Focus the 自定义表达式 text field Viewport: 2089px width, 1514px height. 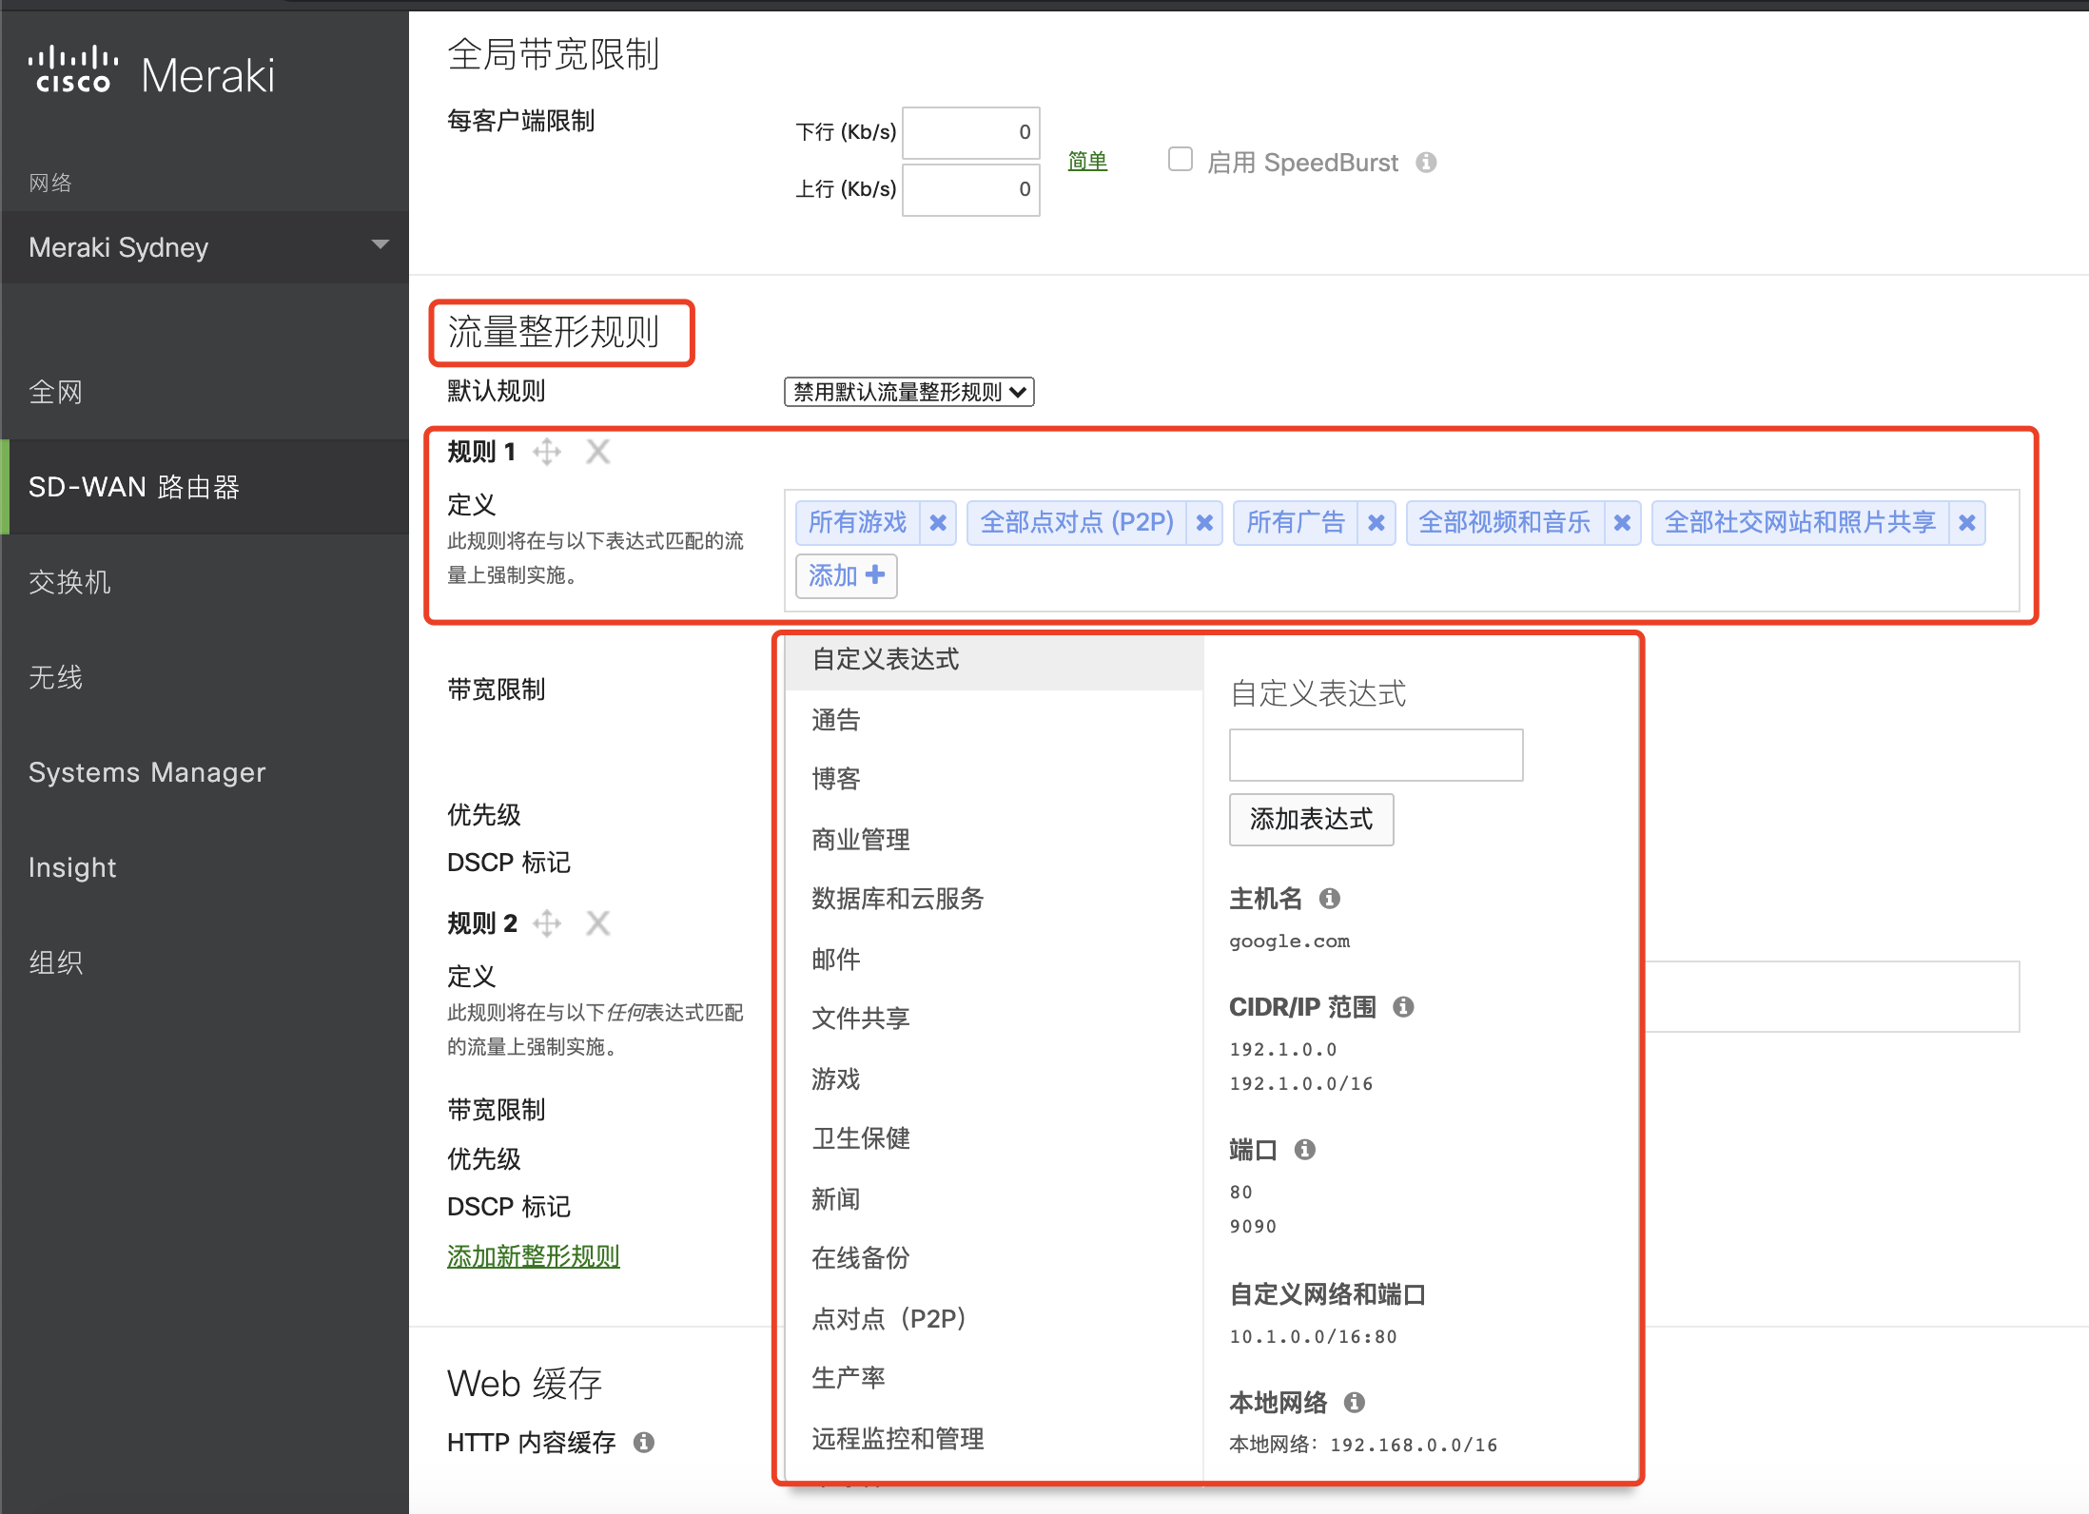coord(1376,756)
